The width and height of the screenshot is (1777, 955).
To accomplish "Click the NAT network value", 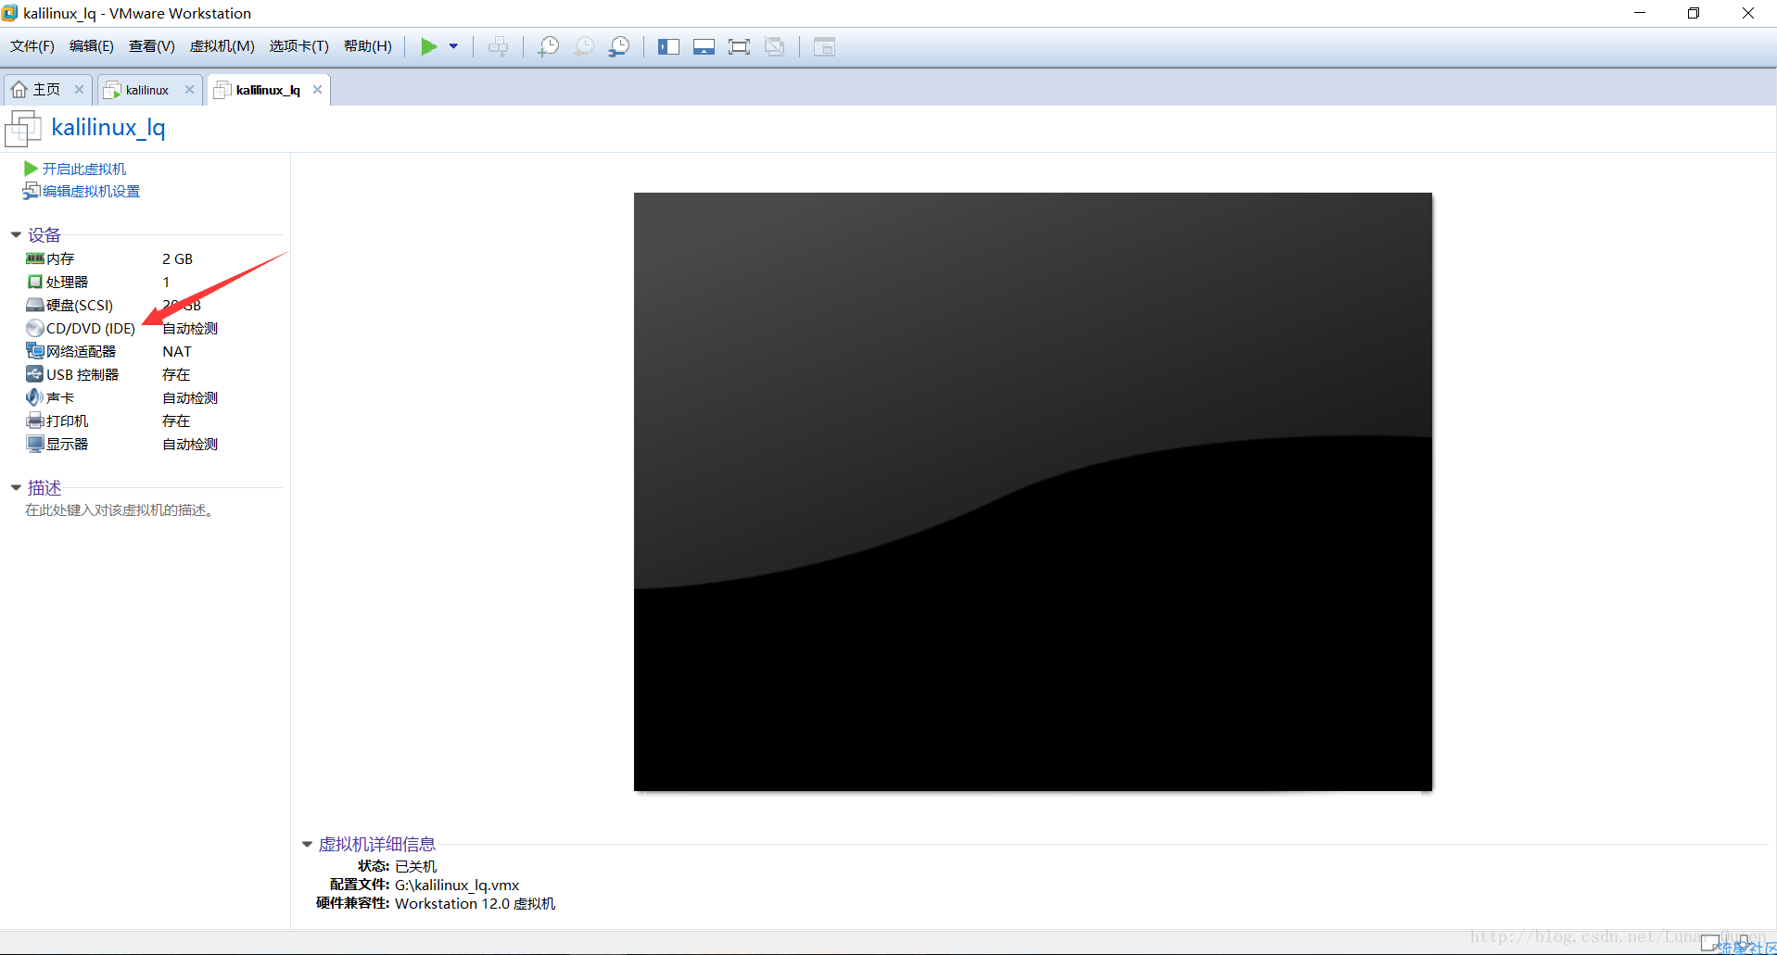I will pos(177,351).
